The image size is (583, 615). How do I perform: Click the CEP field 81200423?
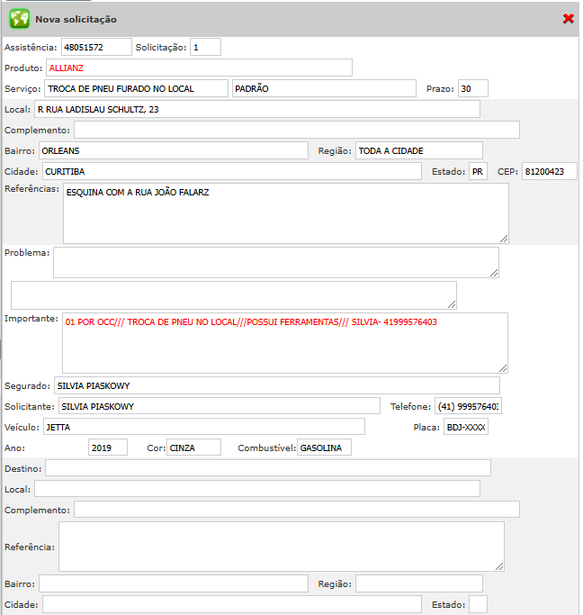coord(549,171)
